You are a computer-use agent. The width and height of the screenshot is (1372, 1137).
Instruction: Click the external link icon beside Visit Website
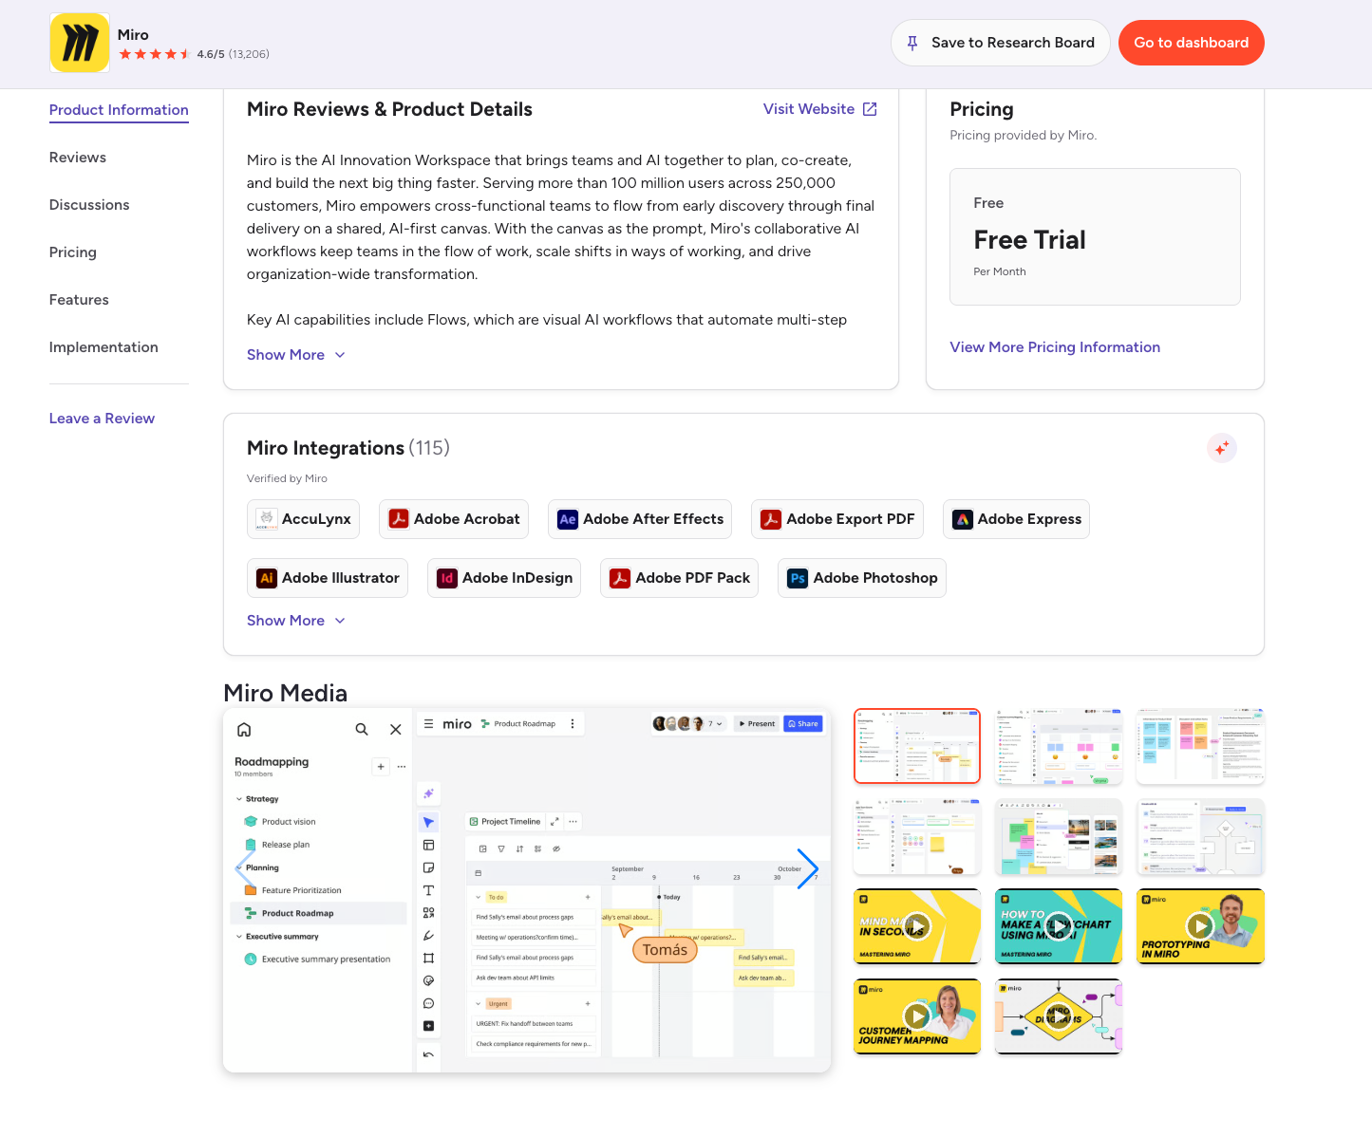(x=870, y=109)
